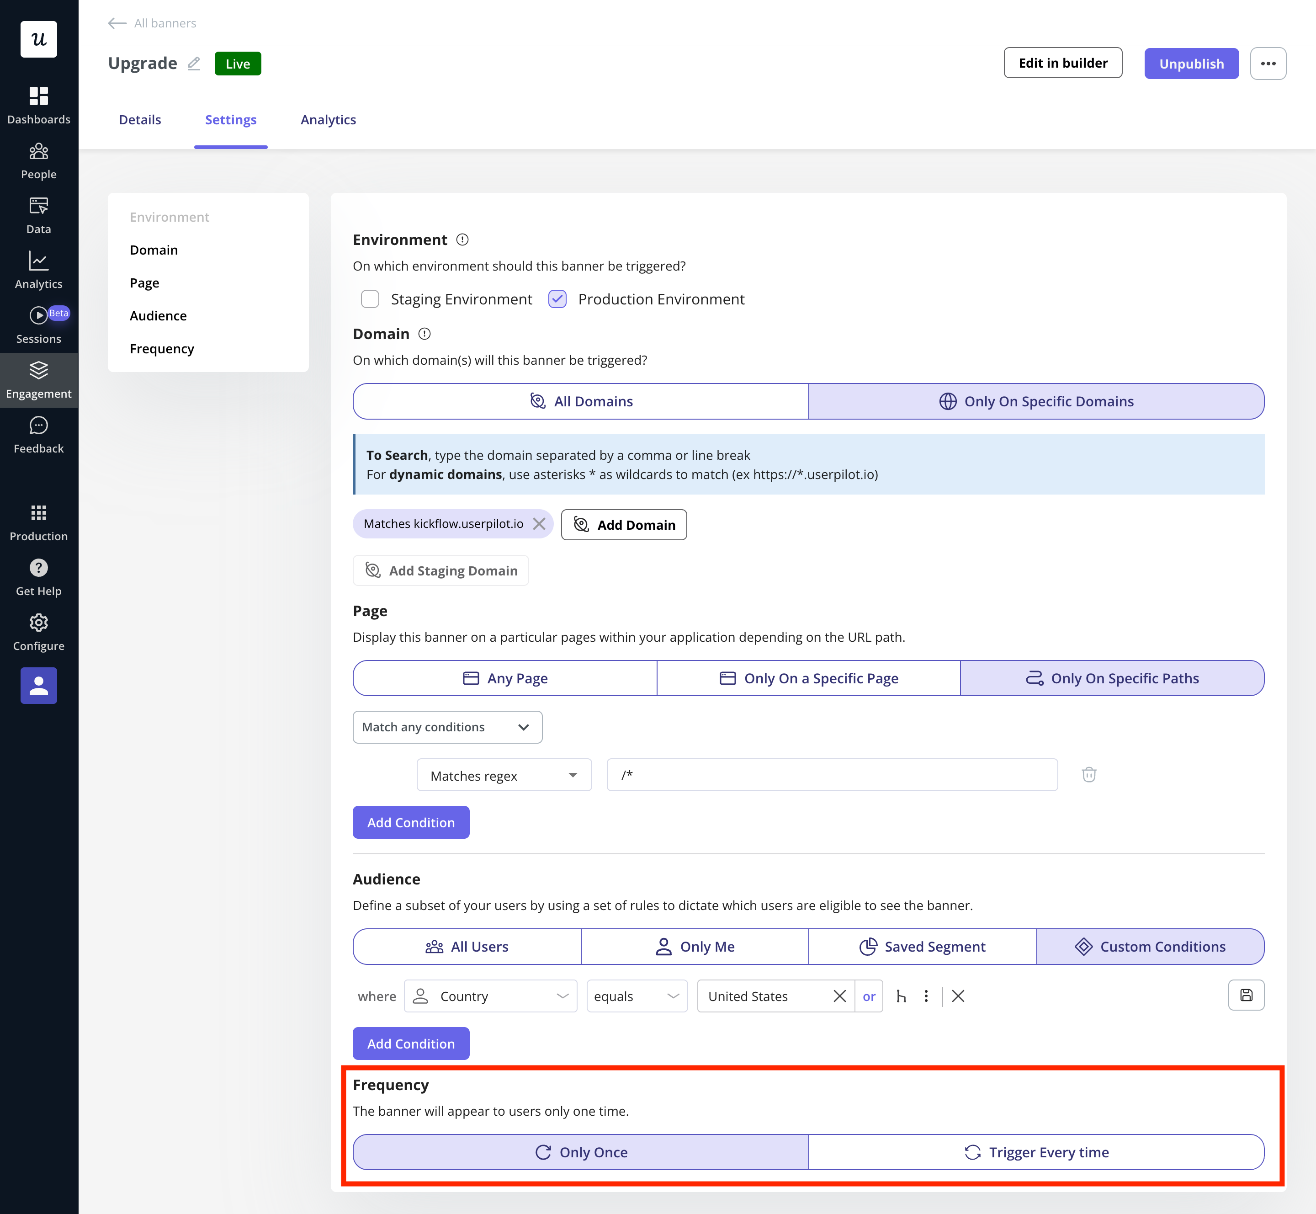1316x1214 pixels.
Task: Open the Sessions section in sidebar
Action: [x=39, y=325]
